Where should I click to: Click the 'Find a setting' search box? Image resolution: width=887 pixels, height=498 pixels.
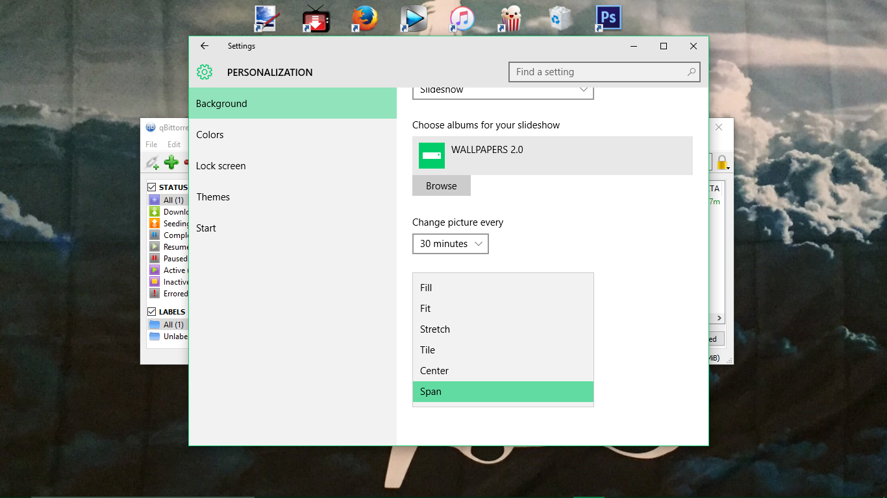(x=597, y=72)
